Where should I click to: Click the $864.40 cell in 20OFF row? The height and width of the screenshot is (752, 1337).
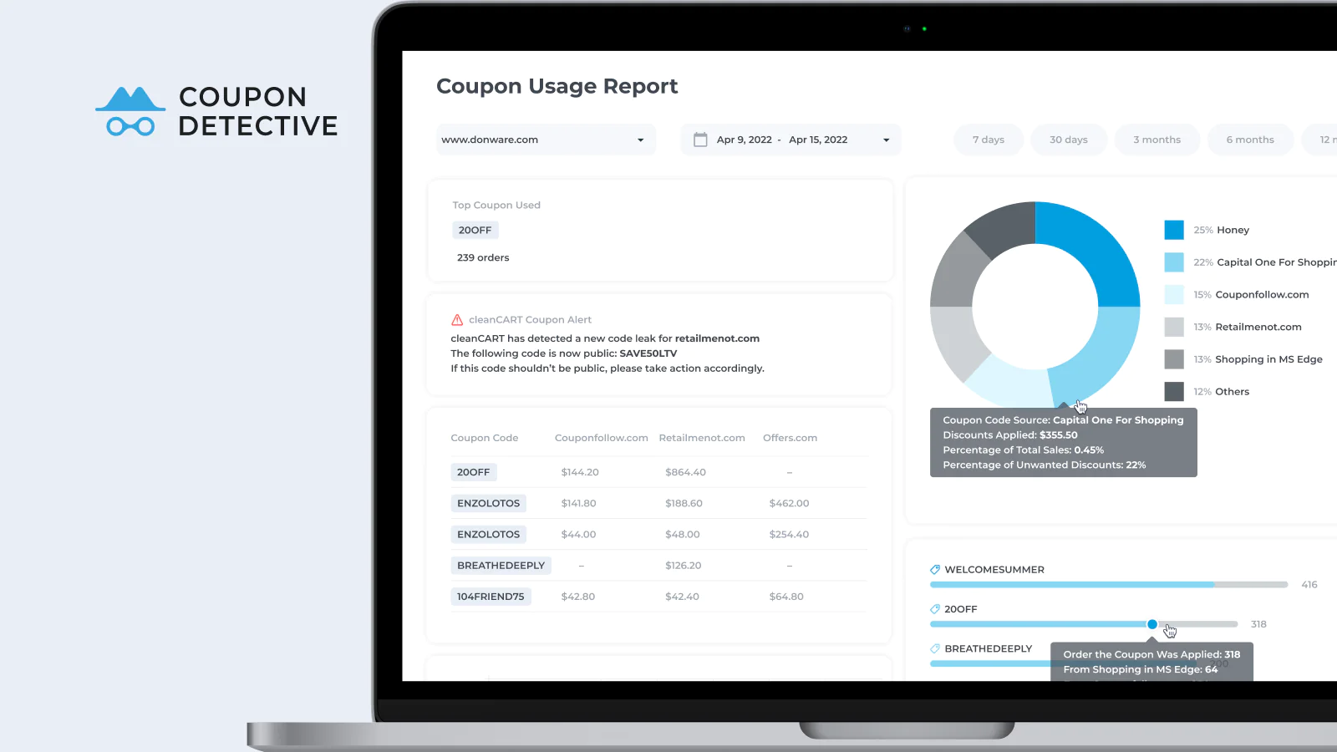pos(685,472)
